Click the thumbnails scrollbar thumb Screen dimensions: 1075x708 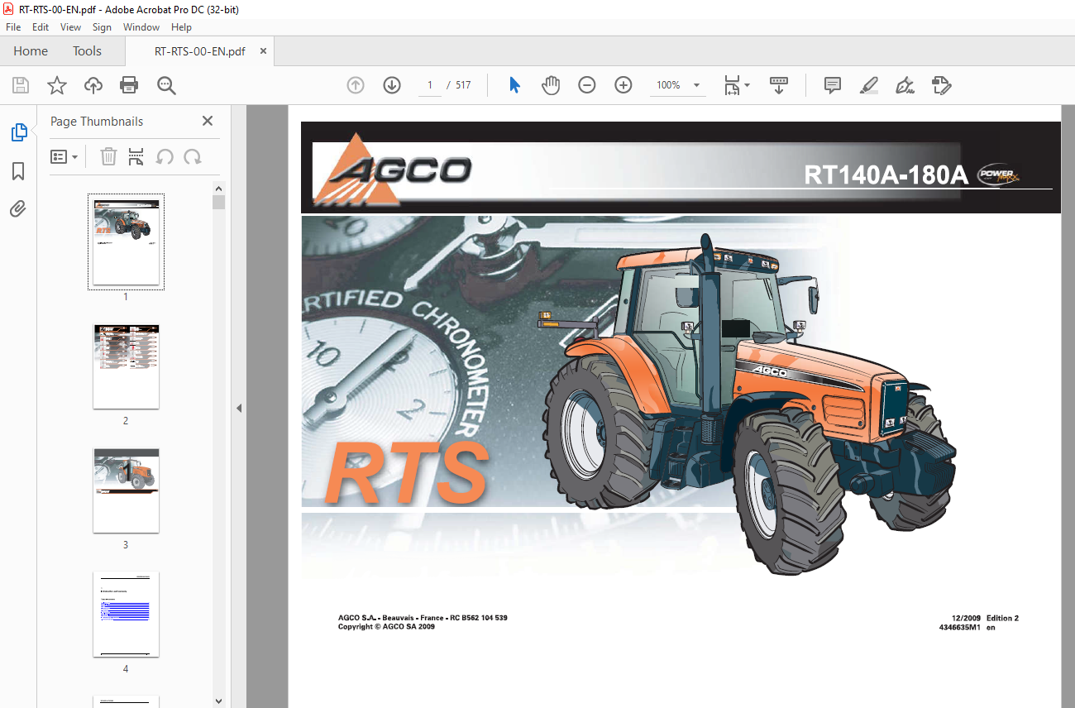218,203
